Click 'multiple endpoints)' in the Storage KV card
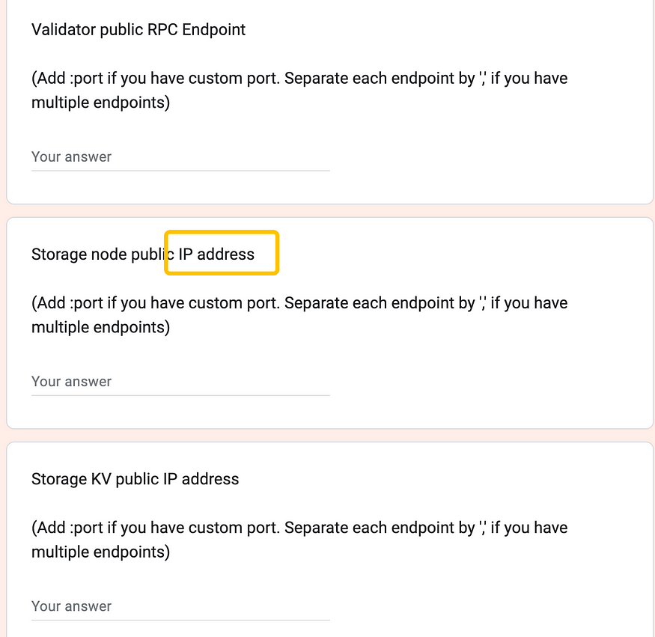 100,552
